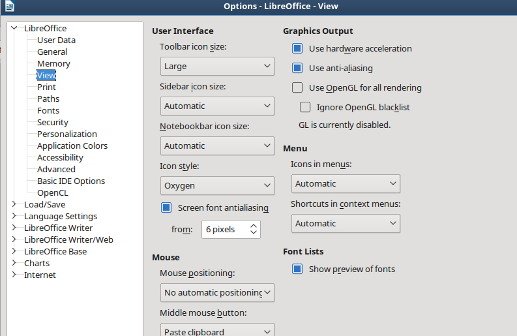Screen dimensions: 517x336
Task: Collapse the LibreOffice tree node
Action: [x=14, y=28]
